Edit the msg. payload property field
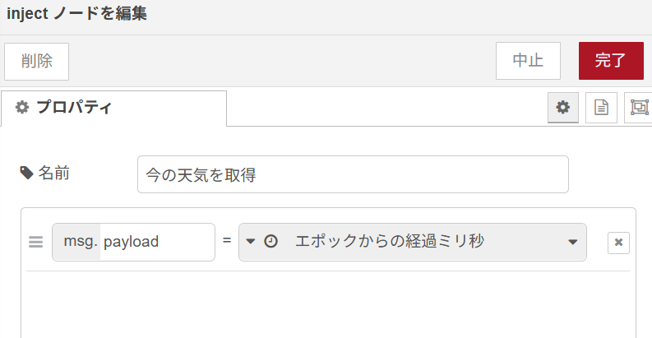652x338 pixels. pos(157,242)
